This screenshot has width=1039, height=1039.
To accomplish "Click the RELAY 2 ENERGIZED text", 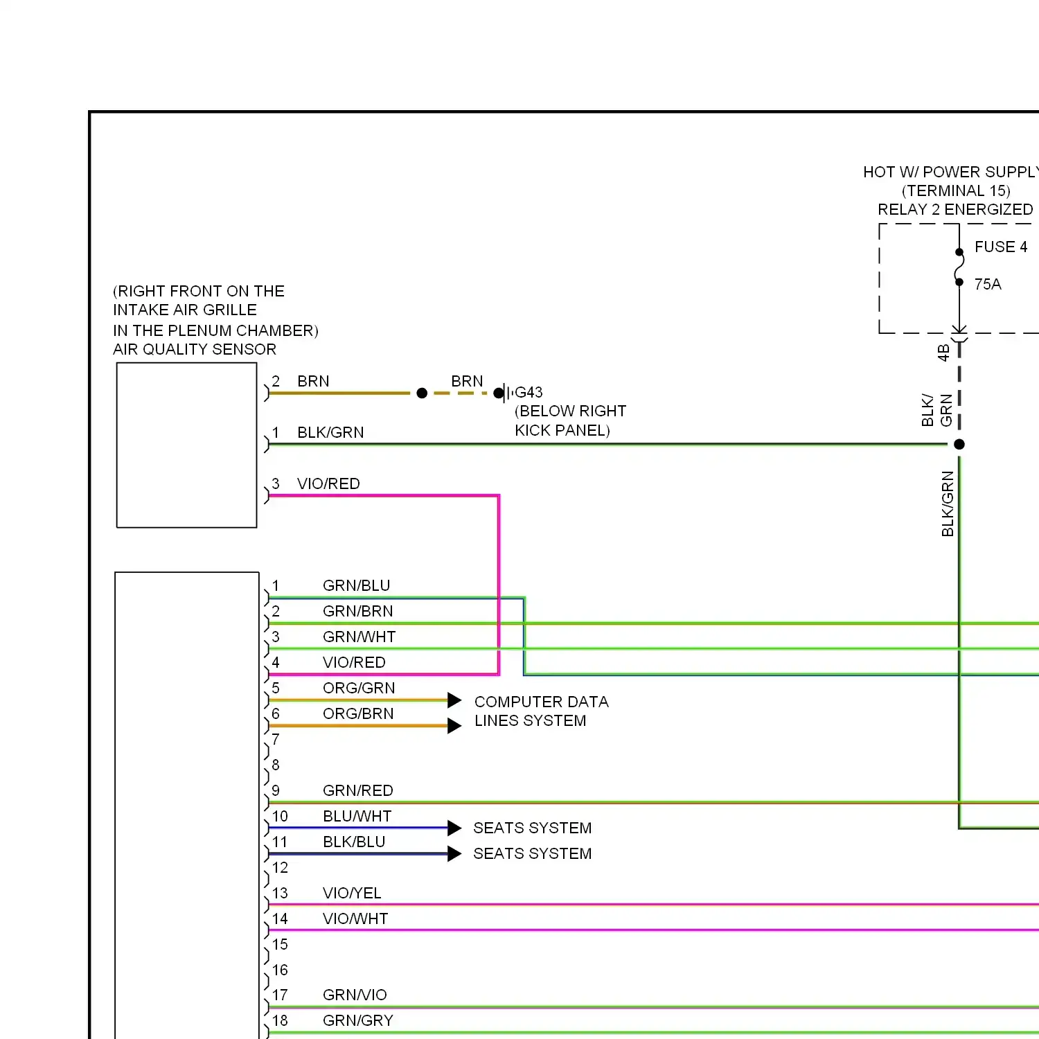I will point(955,209).
